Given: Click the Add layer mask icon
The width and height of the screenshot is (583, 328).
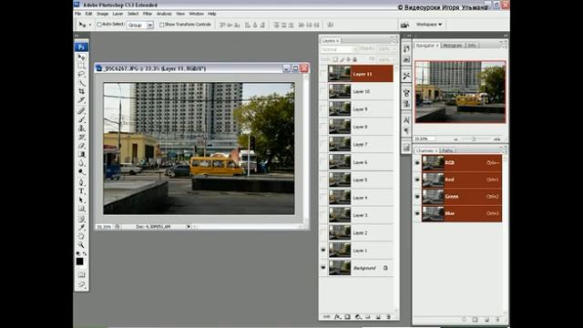Looking at the screenshot, I should coord(347,317).
